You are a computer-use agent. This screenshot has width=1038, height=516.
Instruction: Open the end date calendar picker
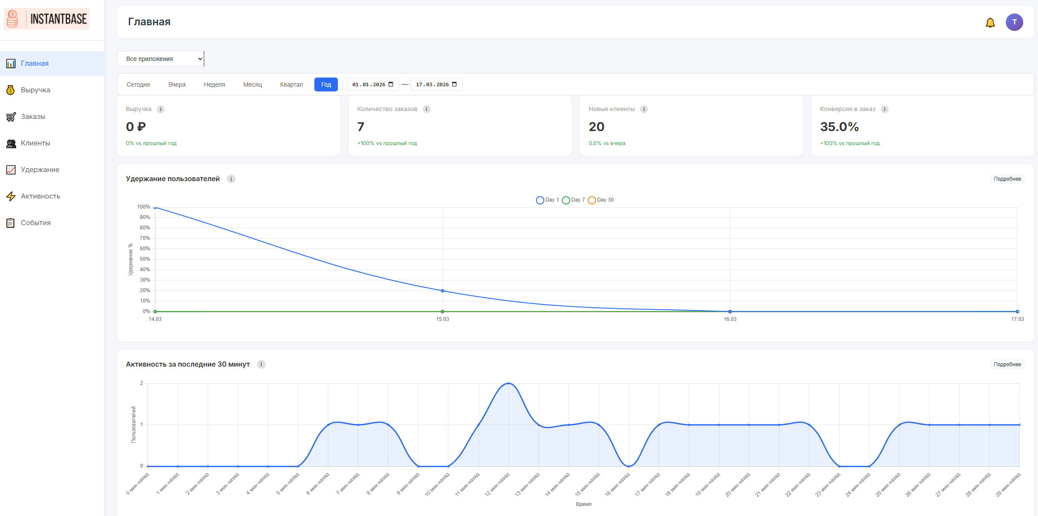coord(455,84)
